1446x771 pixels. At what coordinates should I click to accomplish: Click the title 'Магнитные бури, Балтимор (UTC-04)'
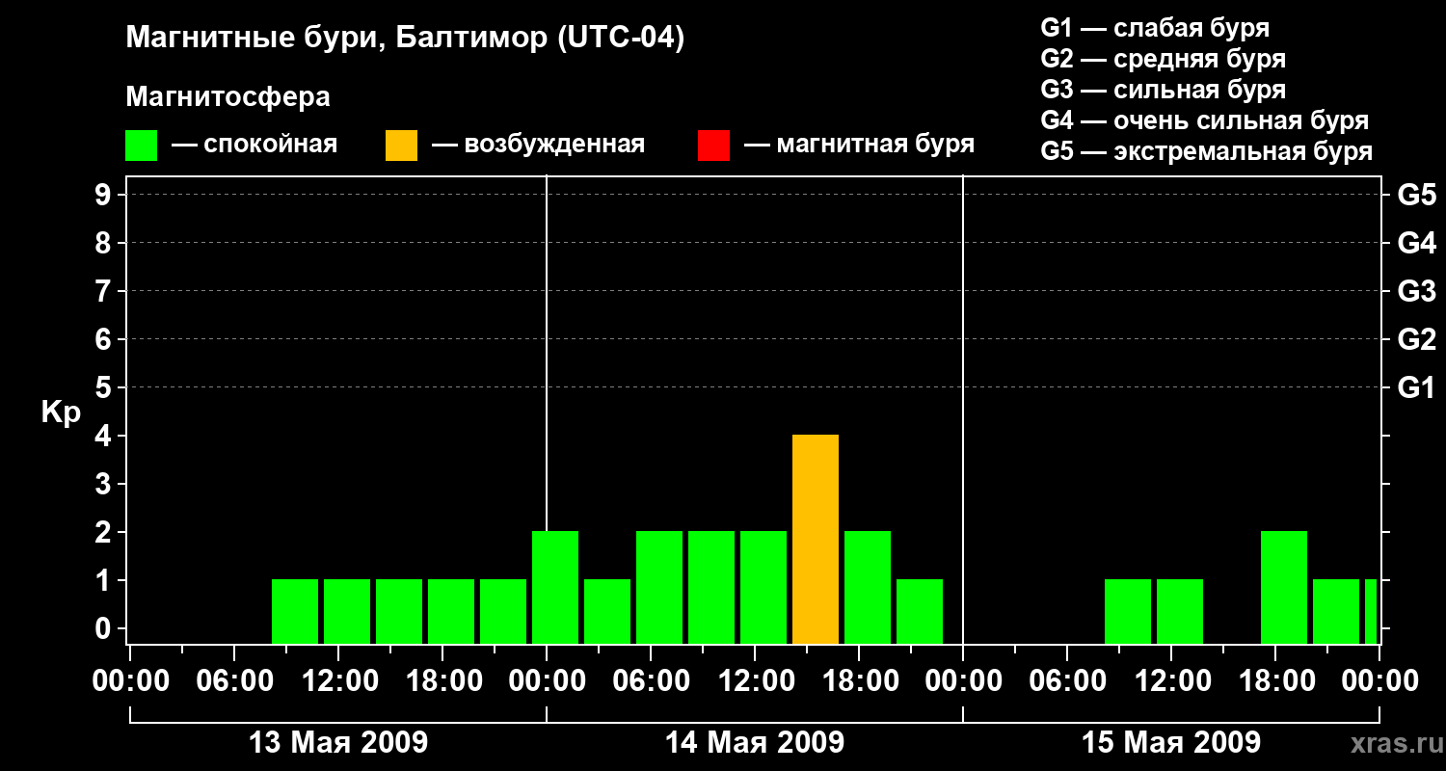[405, 39]
